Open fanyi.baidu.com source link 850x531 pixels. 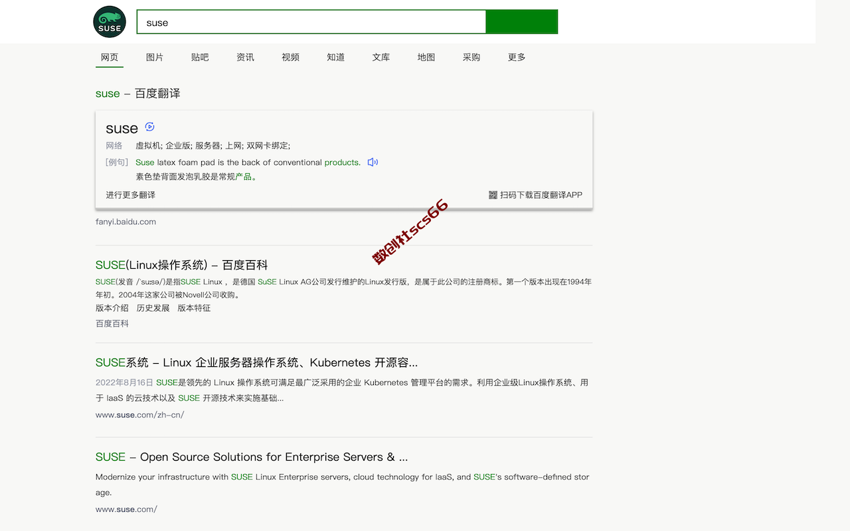[x=126, y=222]
